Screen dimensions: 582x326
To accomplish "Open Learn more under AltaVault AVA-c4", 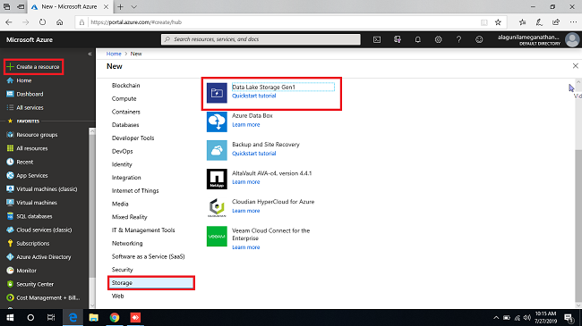I will tap(245, 182).
